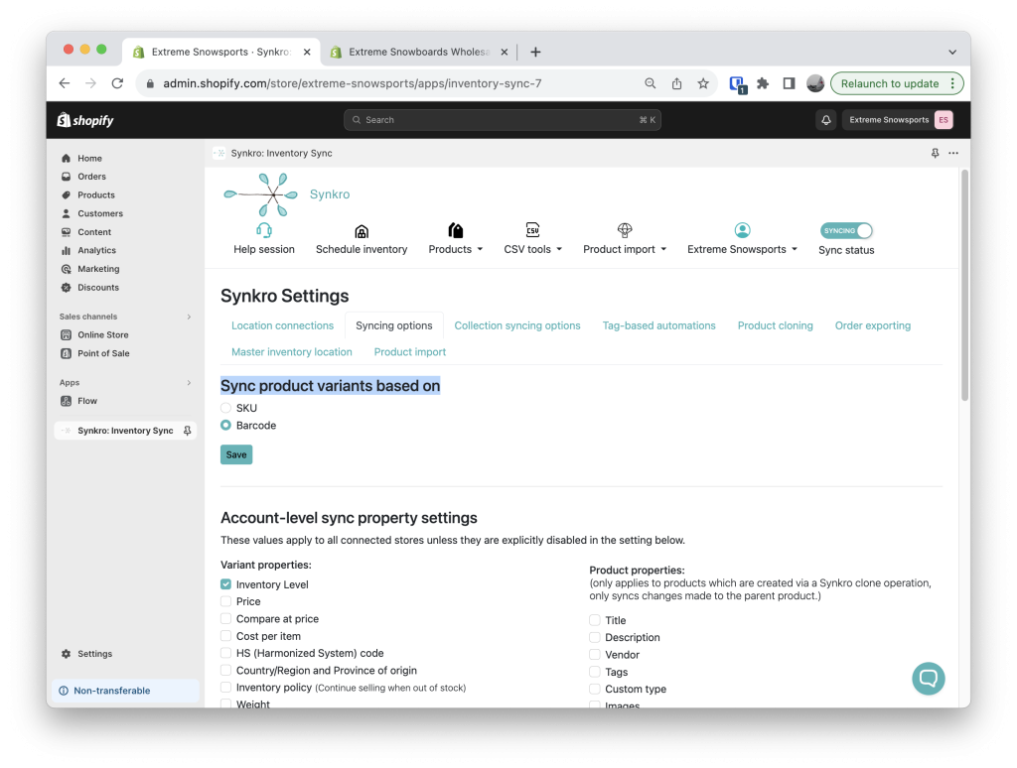Viewport: 1017px width, 768px height.
Task: Check the Description product property checkbox
Action: pyautogui.click(x=595, y=637)
